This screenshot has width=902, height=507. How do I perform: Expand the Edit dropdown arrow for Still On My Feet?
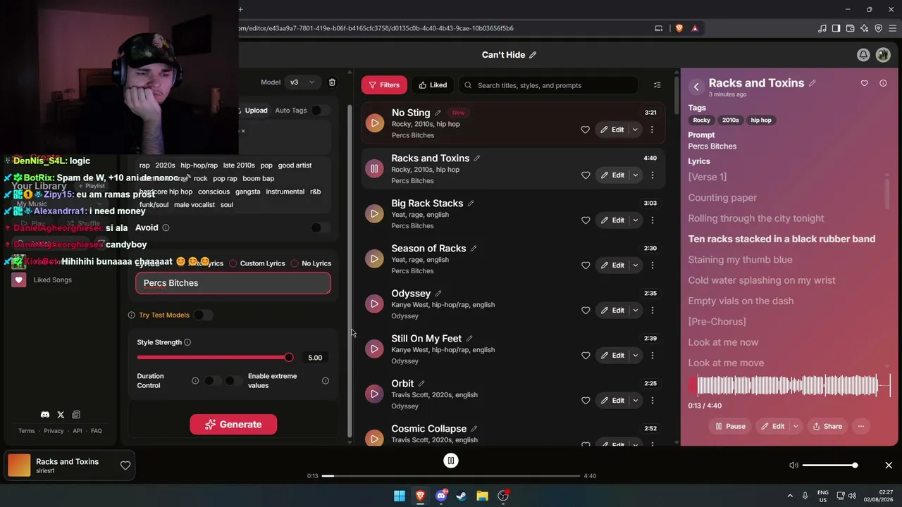(635, 355)
